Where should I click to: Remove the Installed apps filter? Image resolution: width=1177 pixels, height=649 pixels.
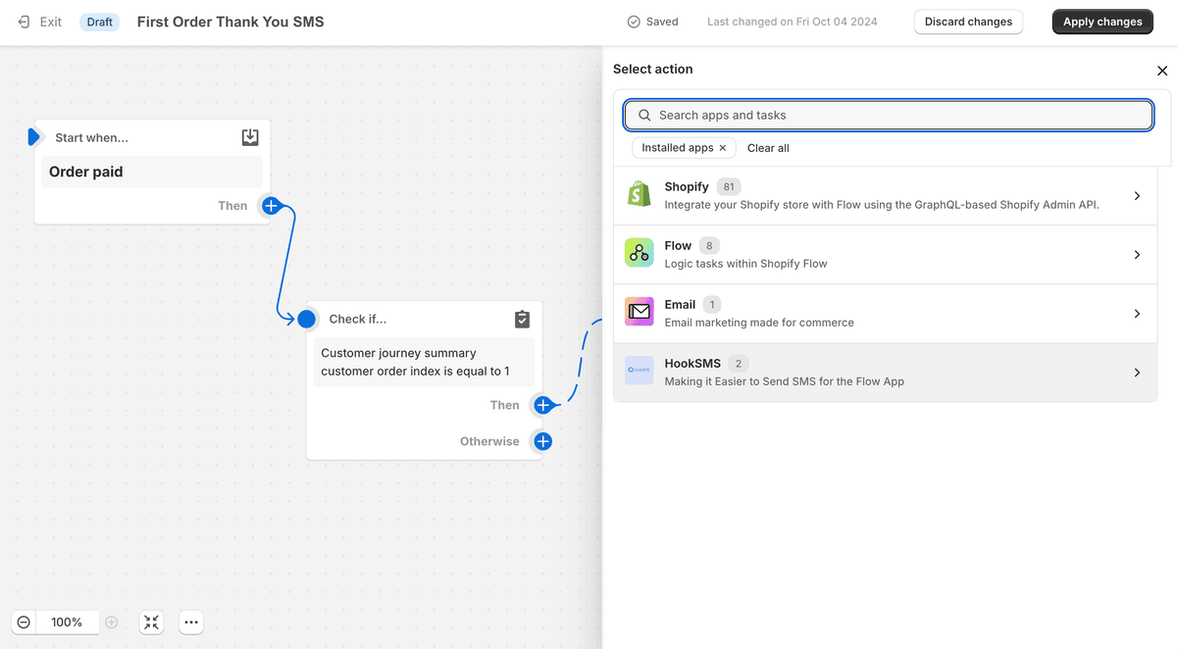point(723,148)
